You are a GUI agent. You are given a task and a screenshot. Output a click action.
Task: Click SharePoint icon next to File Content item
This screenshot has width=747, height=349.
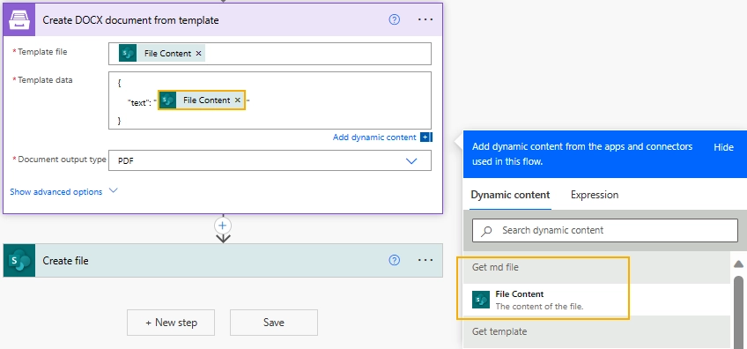[481, 300]
